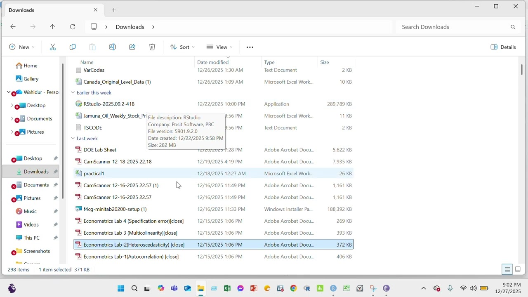The image size is (528, 297).
Task: Open Snipping Tool from taskbar
Action: (x=373, y=288)
